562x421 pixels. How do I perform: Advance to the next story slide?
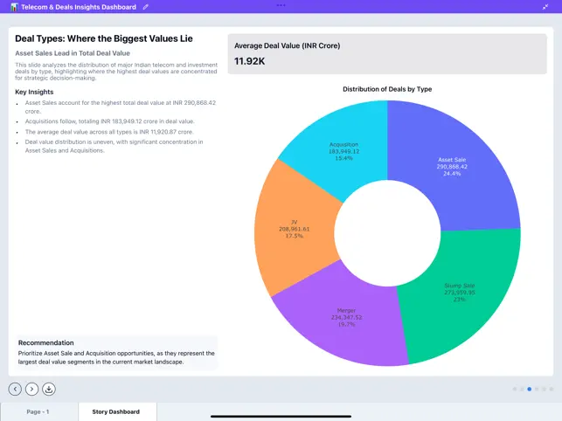pyautogui.click(x=31, y=389)
